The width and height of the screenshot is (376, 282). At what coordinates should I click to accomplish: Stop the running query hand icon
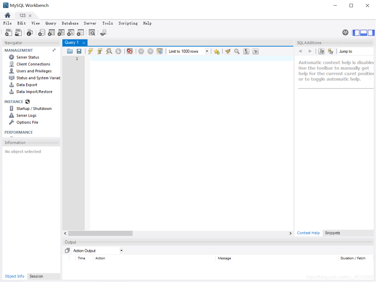click(118, 51)
